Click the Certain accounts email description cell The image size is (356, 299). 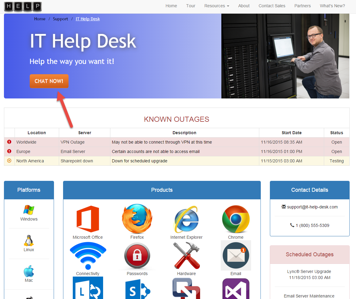(185, 151)
